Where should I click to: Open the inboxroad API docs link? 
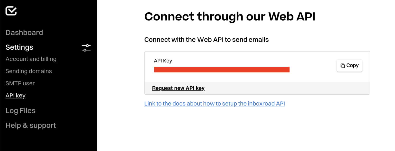(214, 104)
